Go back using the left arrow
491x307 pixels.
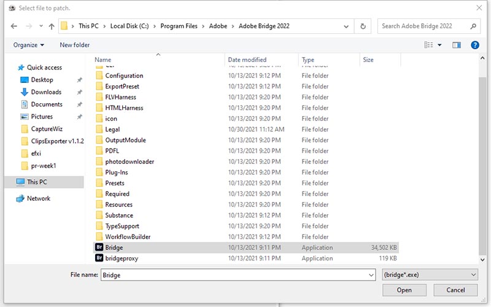(14, 26)
